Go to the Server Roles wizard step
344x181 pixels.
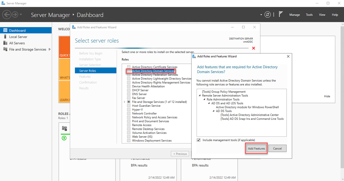96,71
